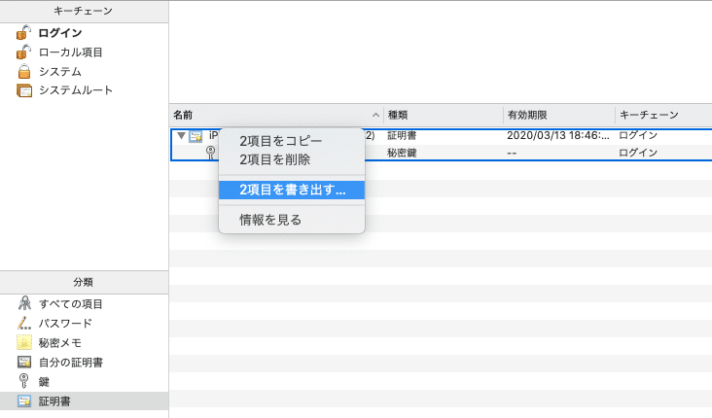Click the 自分の証明書 certificate icon
The height and width of the screenshot is (418, 712).
click(24, 363)
